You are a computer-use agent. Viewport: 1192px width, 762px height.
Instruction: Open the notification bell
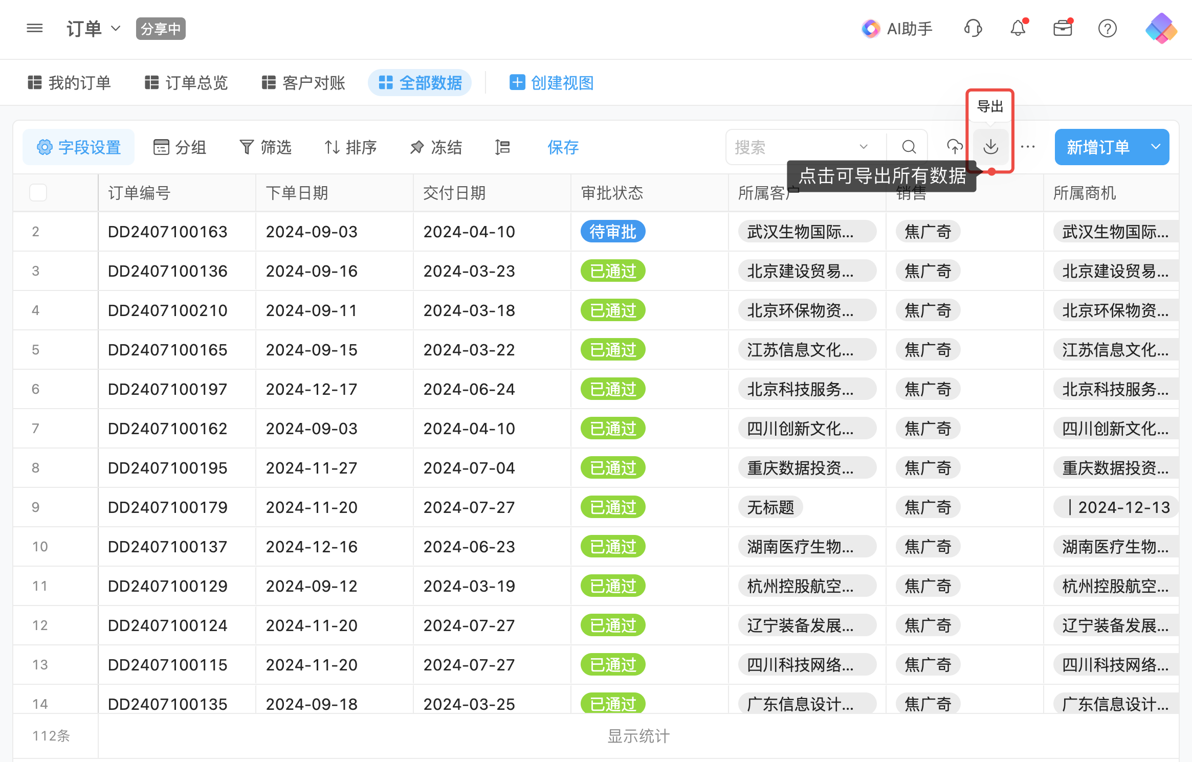pyautogui.click(x=1018, y=28)
